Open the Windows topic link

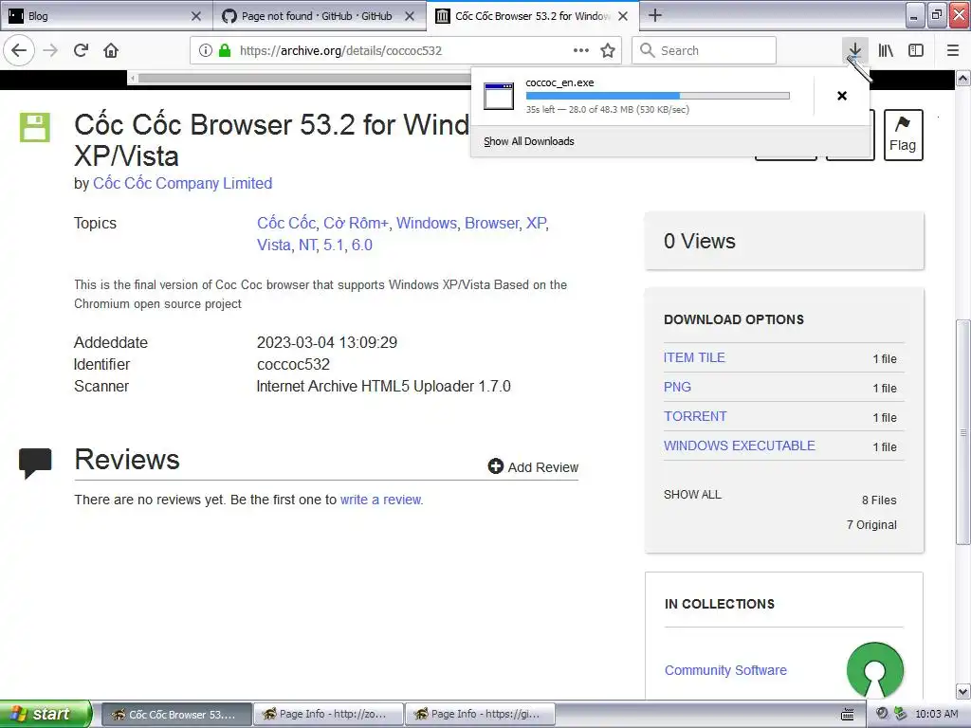click(427, 223)
